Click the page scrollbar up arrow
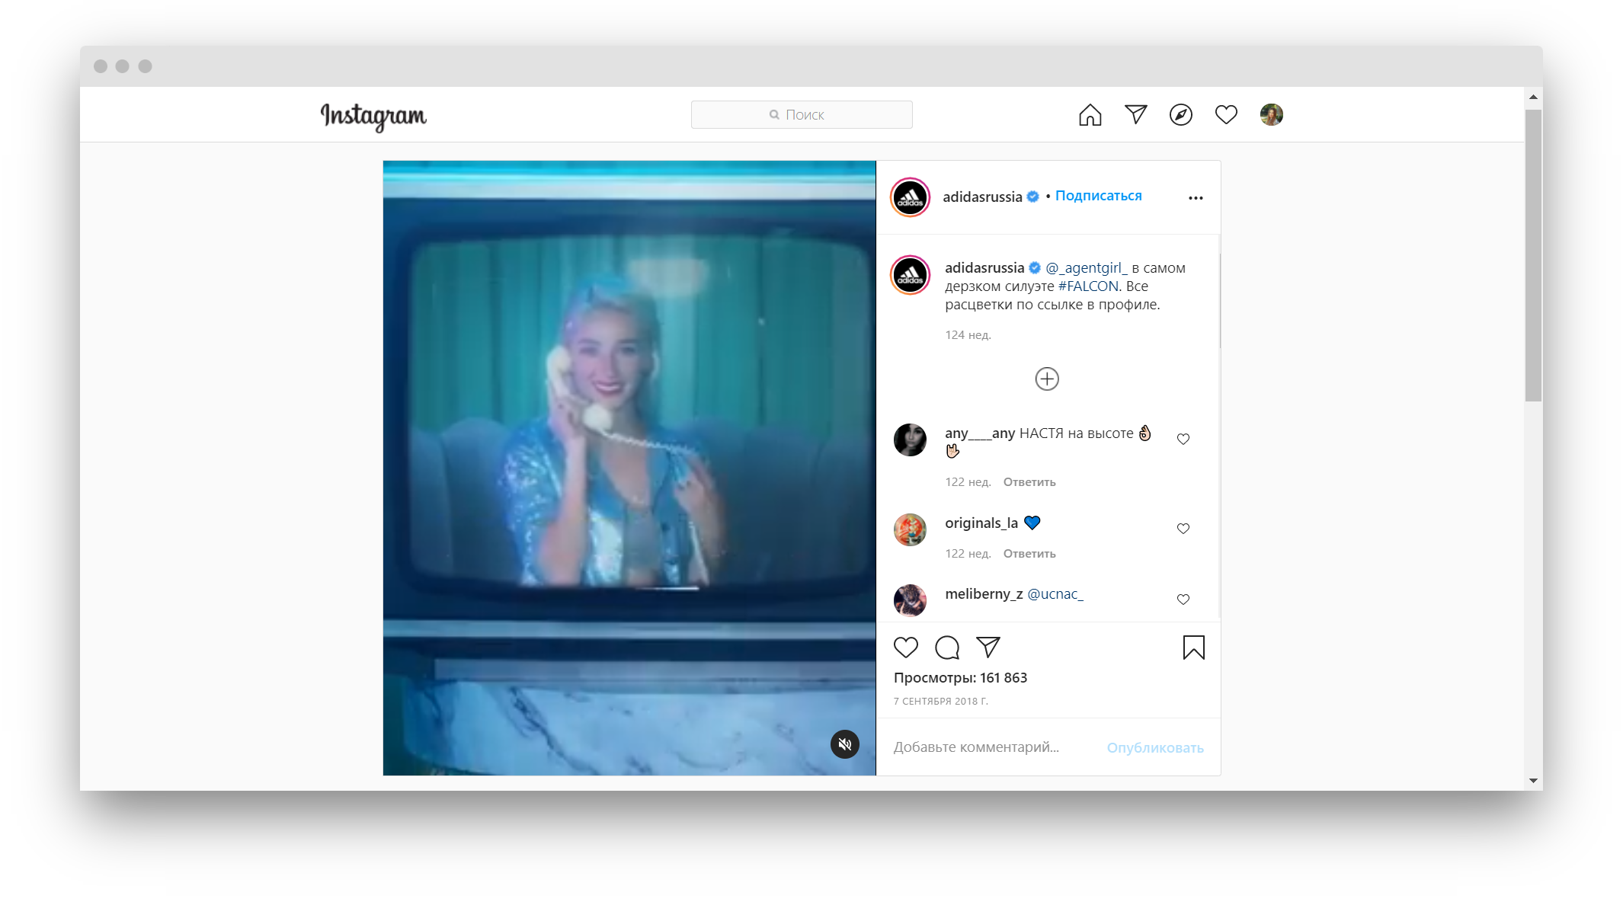This screenshot has width=1623, height=905. click(x=1533, y=97)
